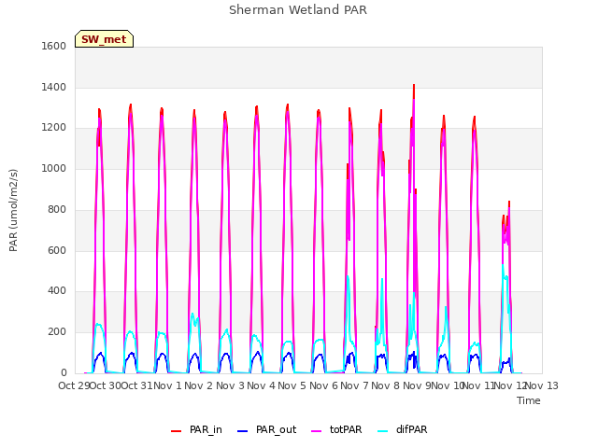Click the Nov 6 x-axis tick label
The width and height of the screenshot is (598, 448).
coord(323,385)
